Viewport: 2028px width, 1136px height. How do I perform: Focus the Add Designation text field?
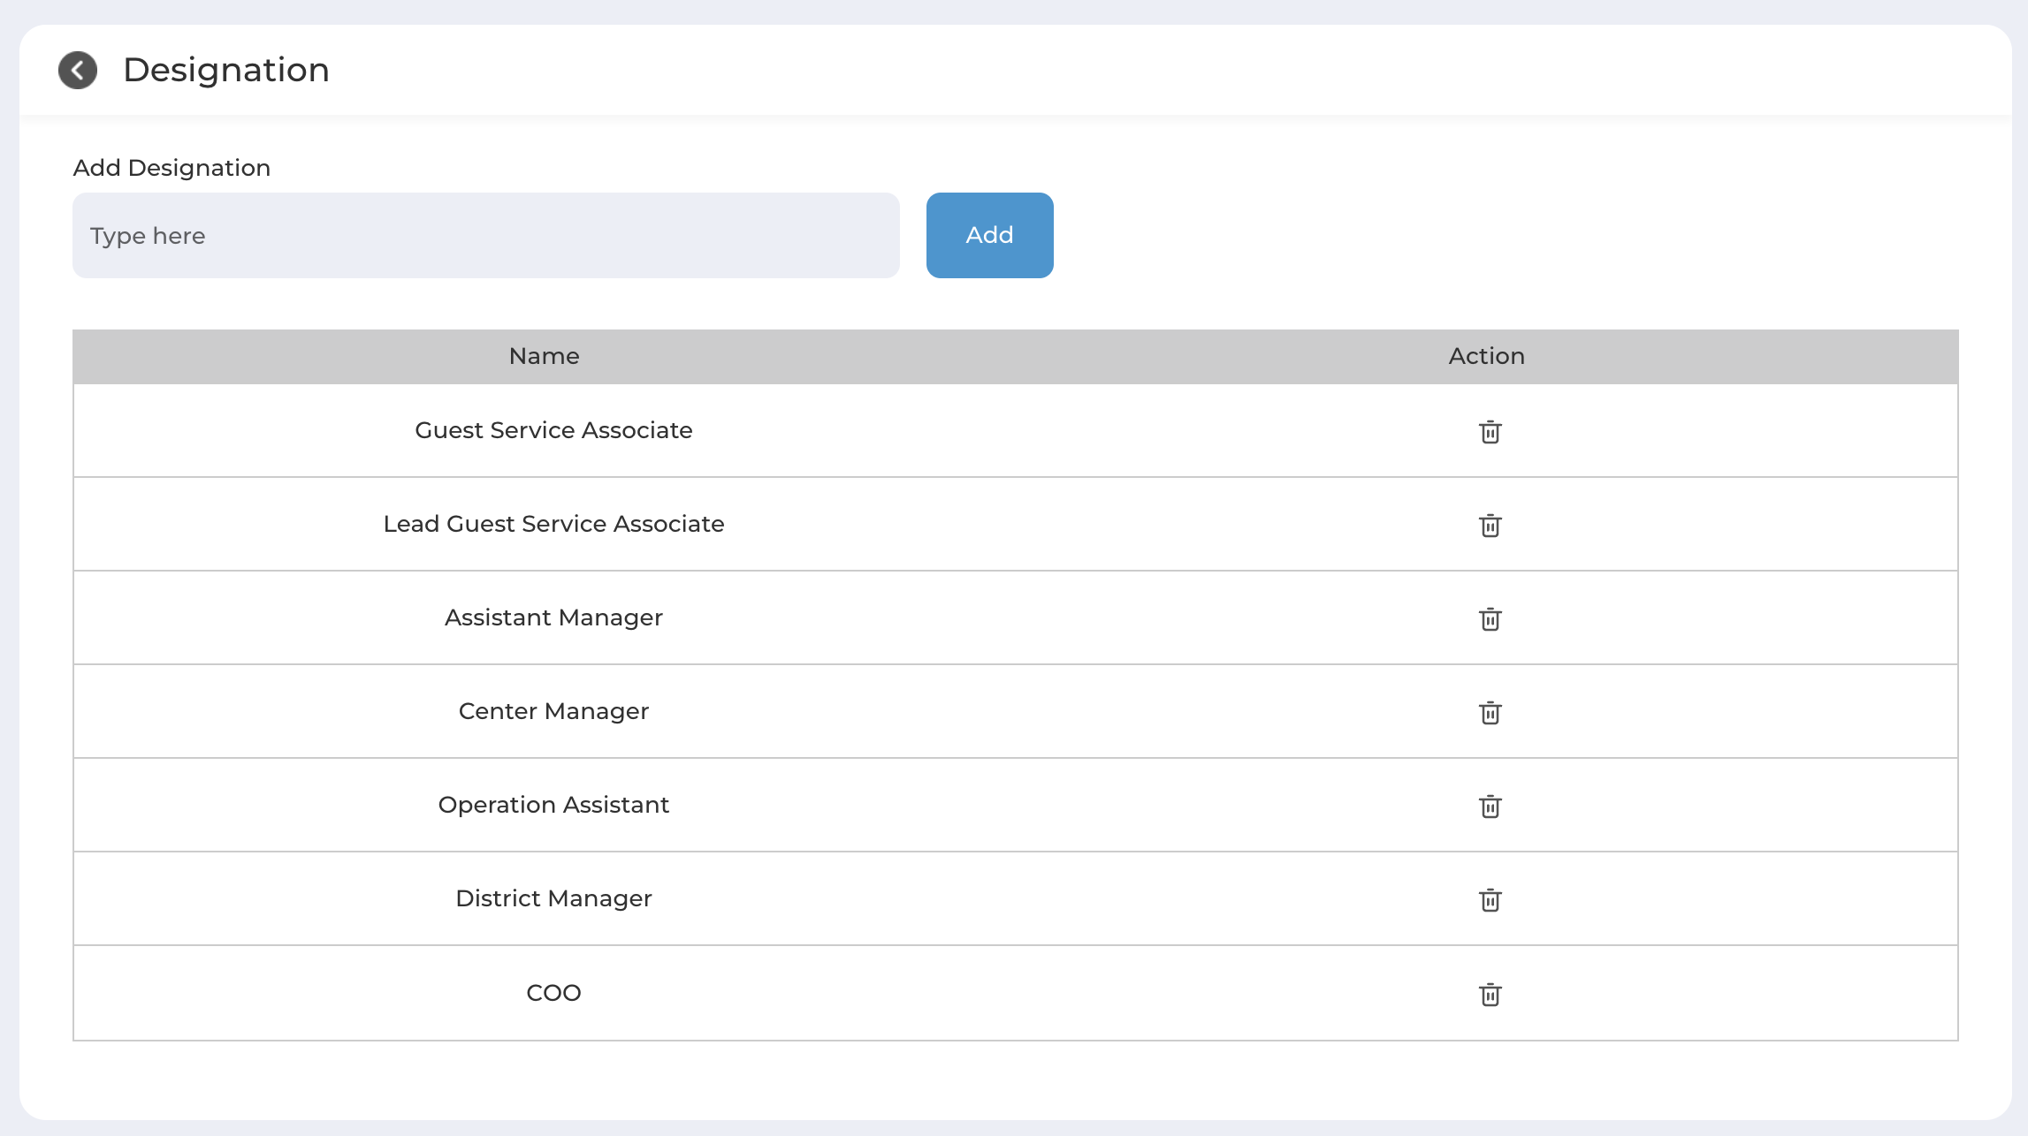(485, 235)
